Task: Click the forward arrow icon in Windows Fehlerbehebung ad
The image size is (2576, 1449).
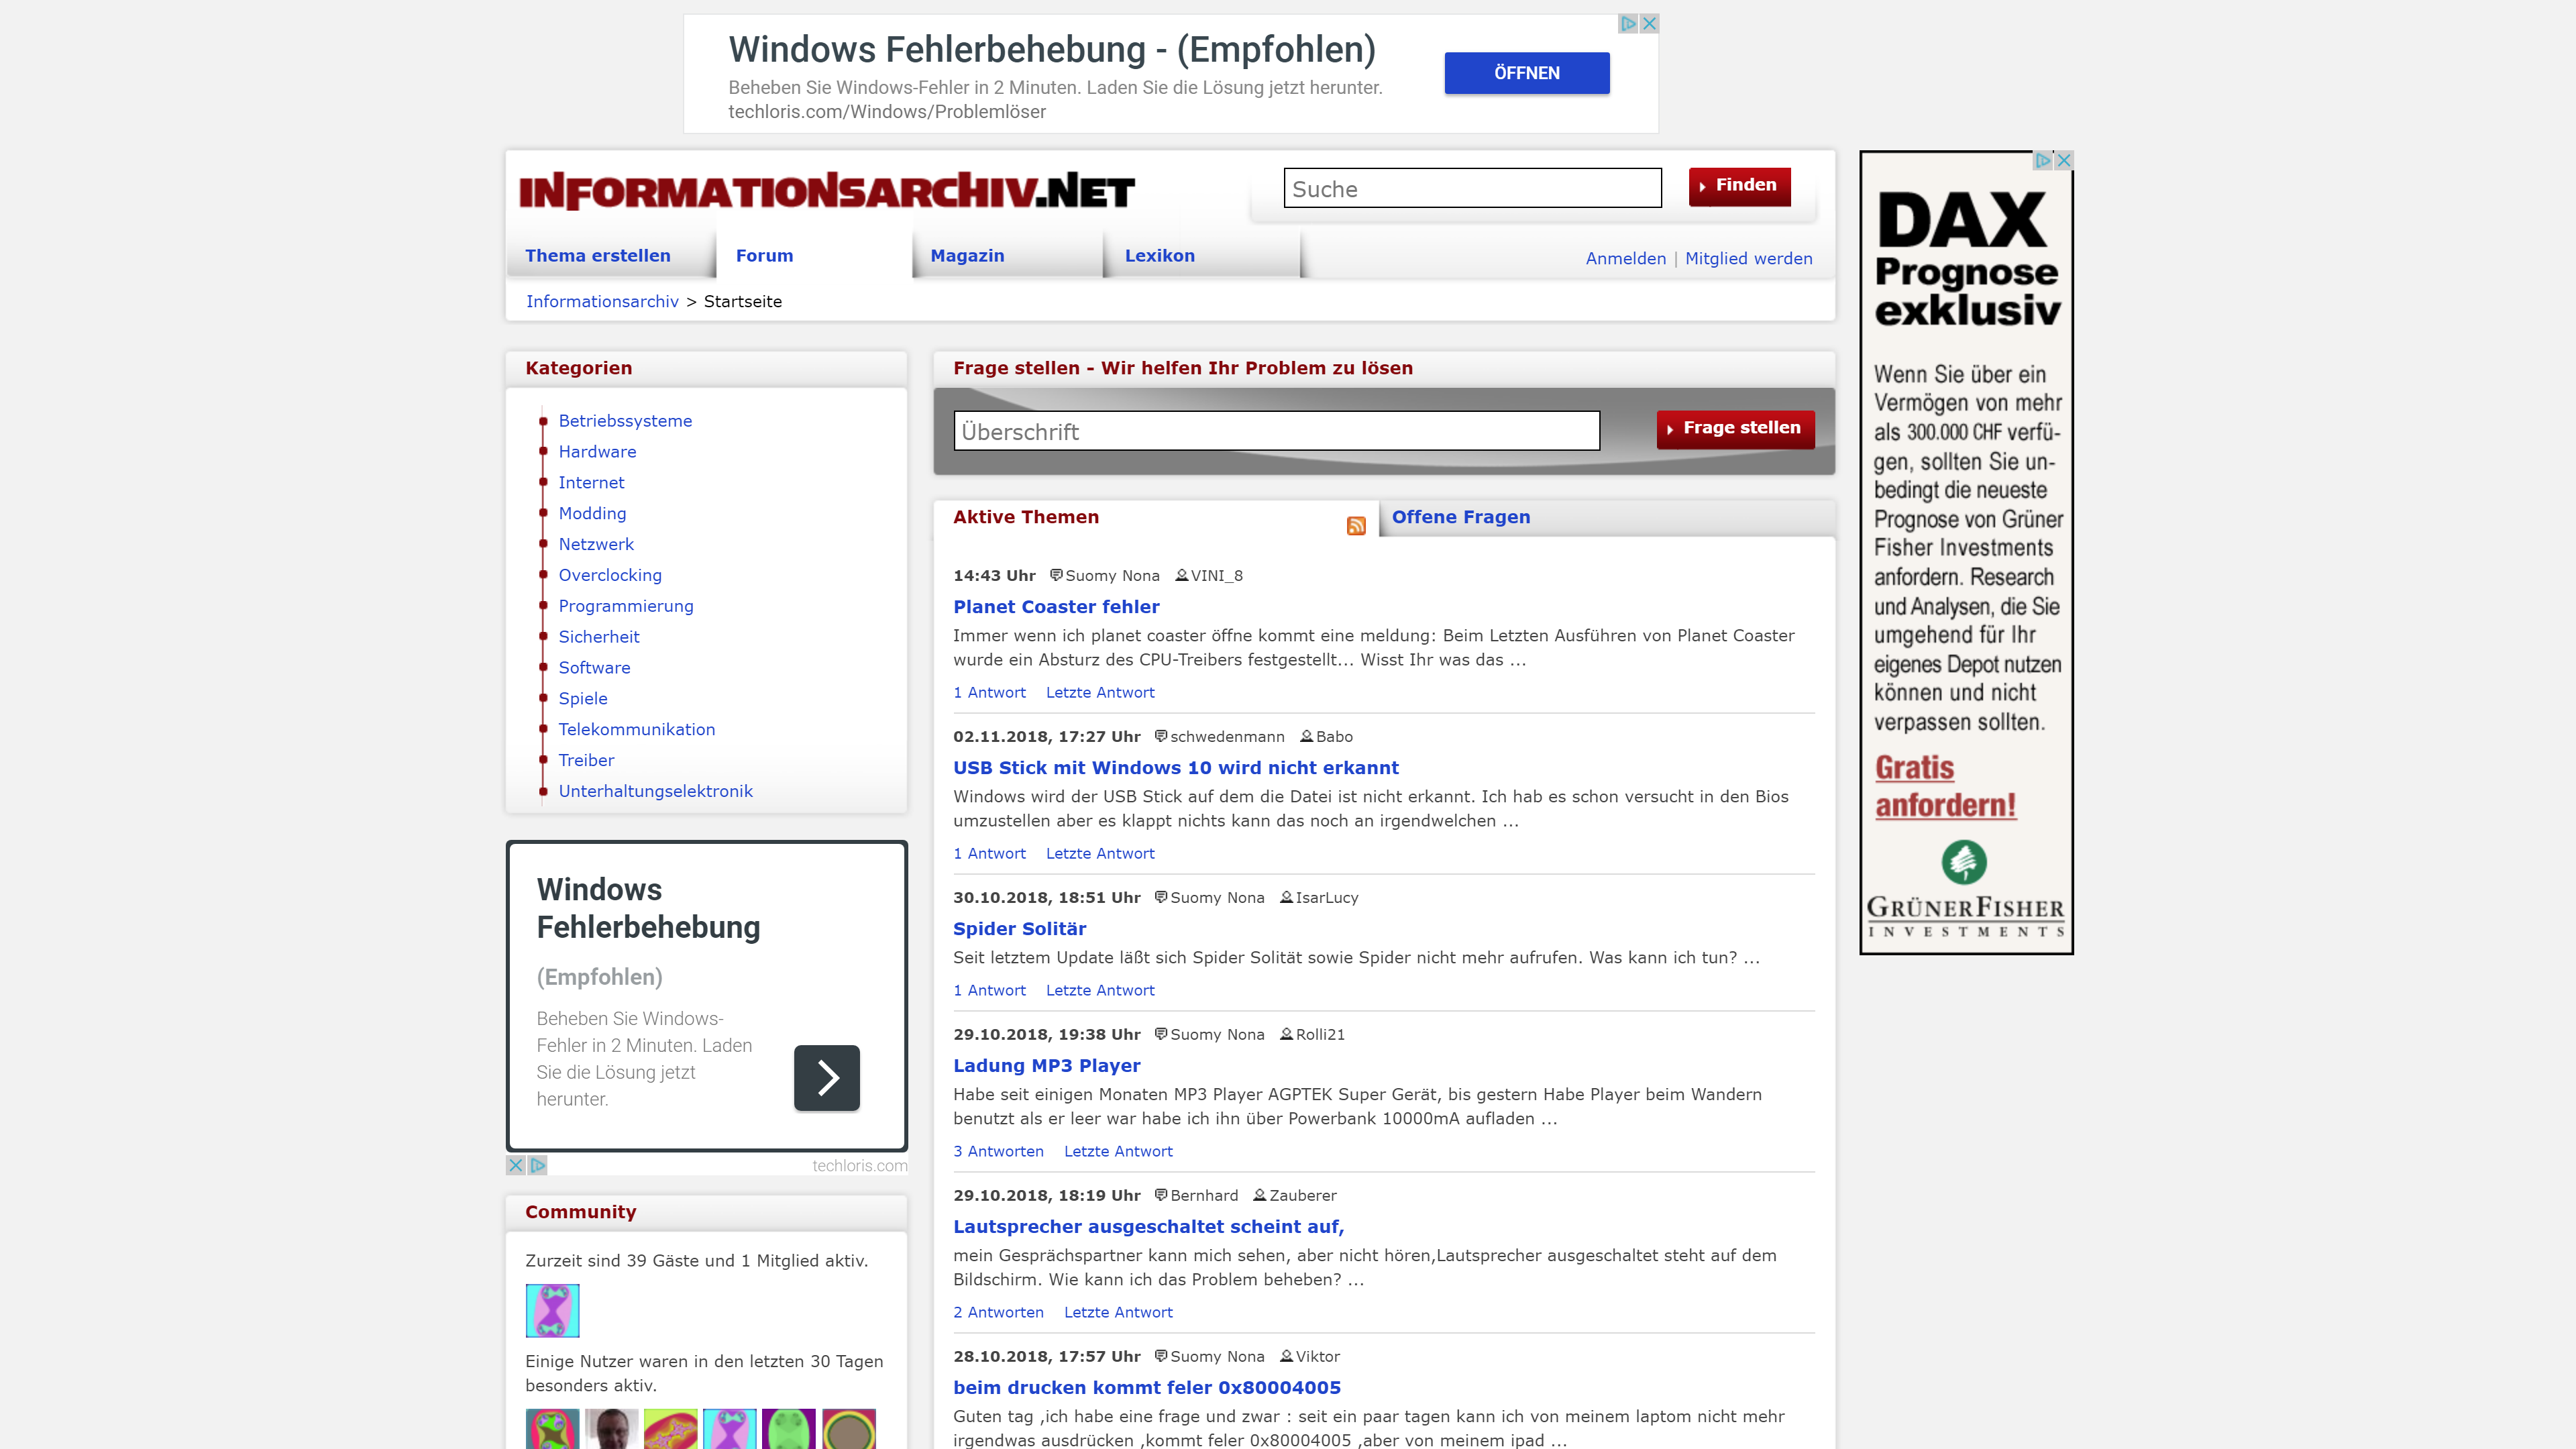Action: coord(826,1077)
